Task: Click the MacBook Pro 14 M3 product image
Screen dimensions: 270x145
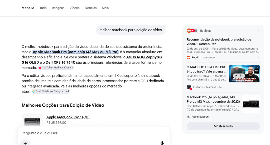Action: pyautogui.click(x=32, y=121)
